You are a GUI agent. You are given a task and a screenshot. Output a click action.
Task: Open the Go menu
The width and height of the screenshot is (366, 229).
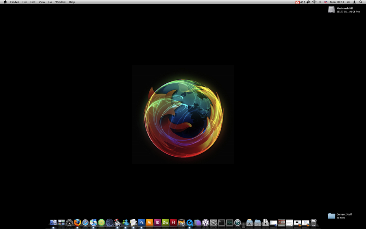[50, 2]
